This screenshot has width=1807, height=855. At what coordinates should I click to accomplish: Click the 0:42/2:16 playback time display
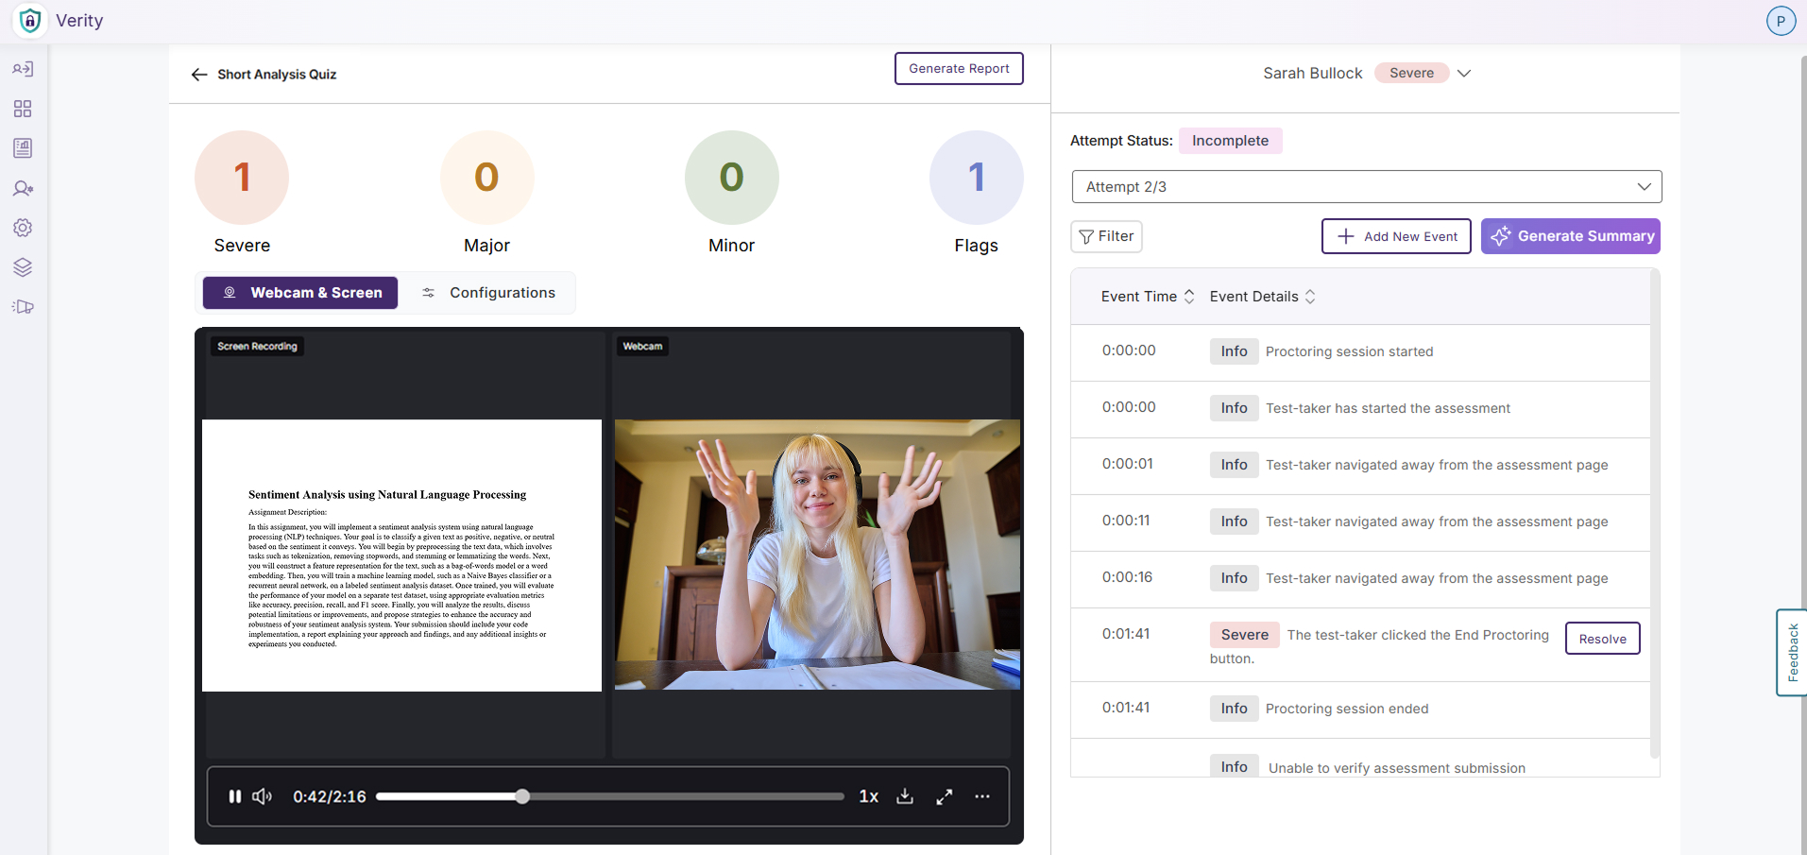pyautogui.click(x=330, y=796)
